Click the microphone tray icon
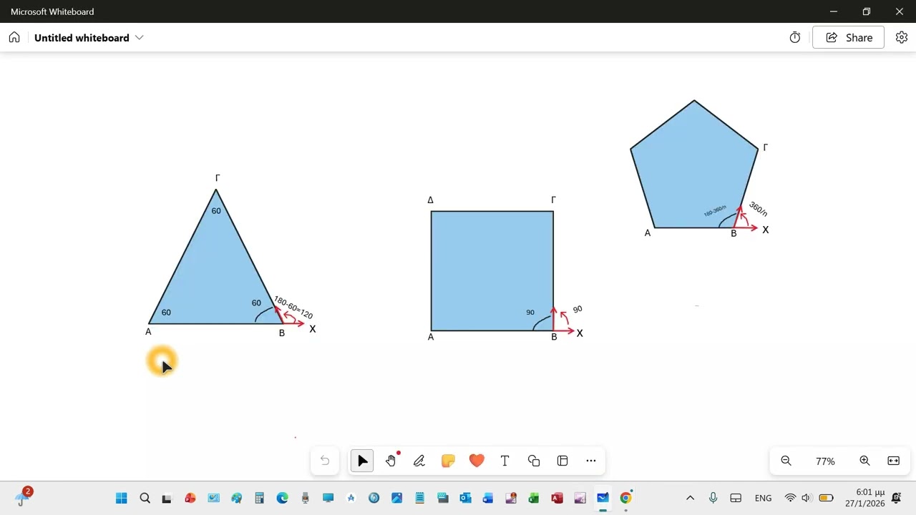Viewport: 916px width, 515px height. coord(713,498)
